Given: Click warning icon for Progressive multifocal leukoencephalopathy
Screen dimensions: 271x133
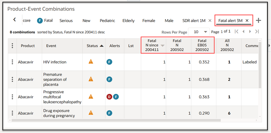Looking at the screenshot, I should (91, 96).
